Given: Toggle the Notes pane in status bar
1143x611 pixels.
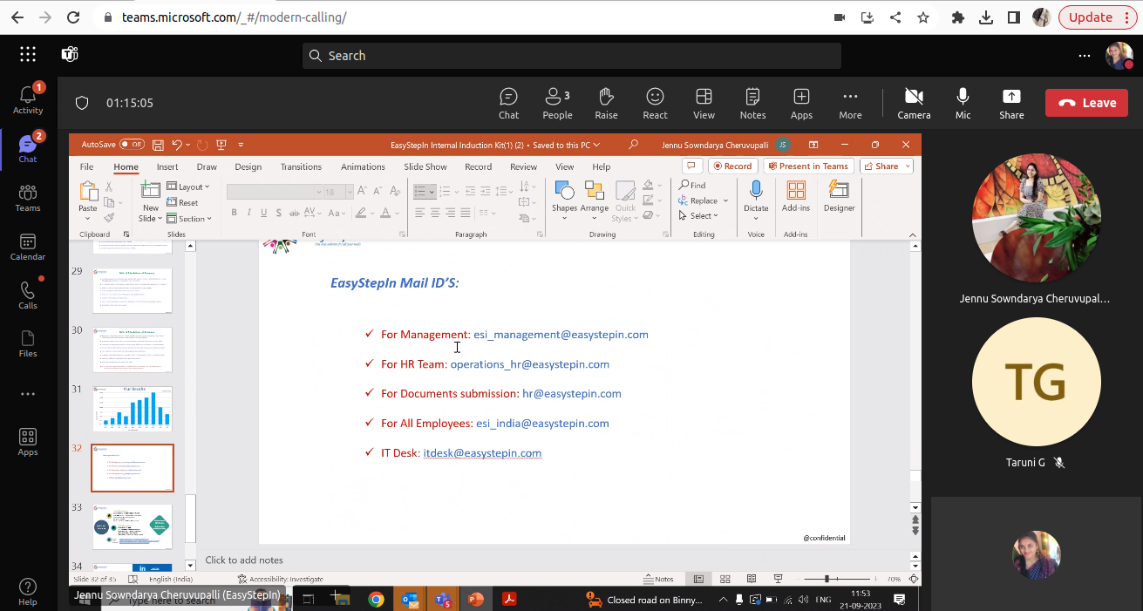Looking at the screenshot, I should click(658, 579).
